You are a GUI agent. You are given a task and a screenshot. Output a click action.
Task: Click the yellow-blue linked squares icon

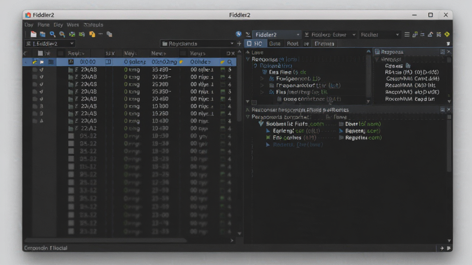click(x=415, y=35)
